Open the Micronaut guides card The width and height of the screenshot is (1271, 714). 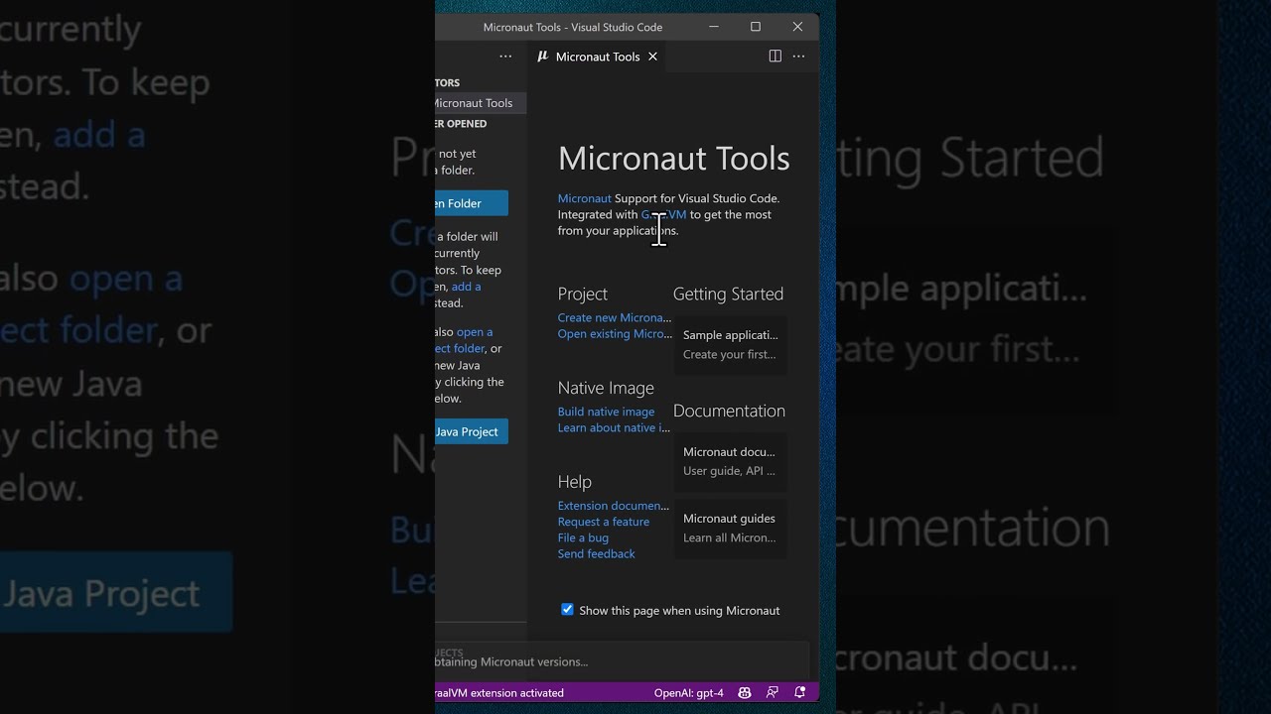point(730,528)
